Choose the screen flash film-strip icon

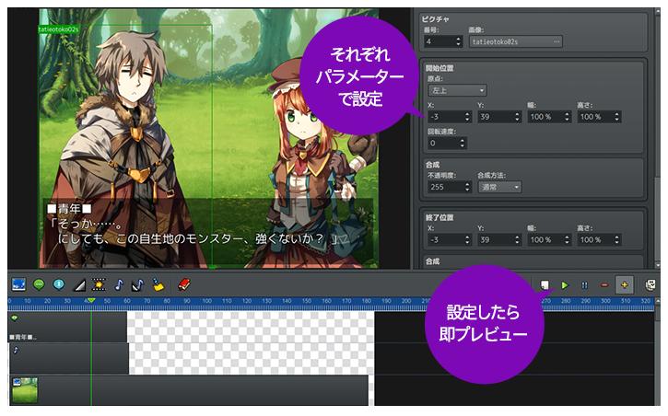[x=99, y=284]
